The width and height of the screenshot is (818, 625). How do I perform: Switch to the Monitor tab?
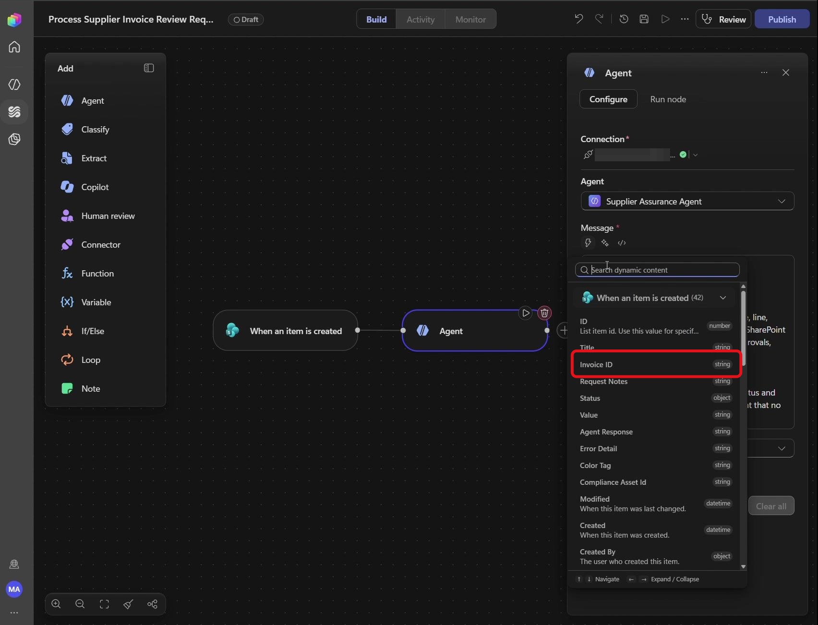(x=470, y=19)
